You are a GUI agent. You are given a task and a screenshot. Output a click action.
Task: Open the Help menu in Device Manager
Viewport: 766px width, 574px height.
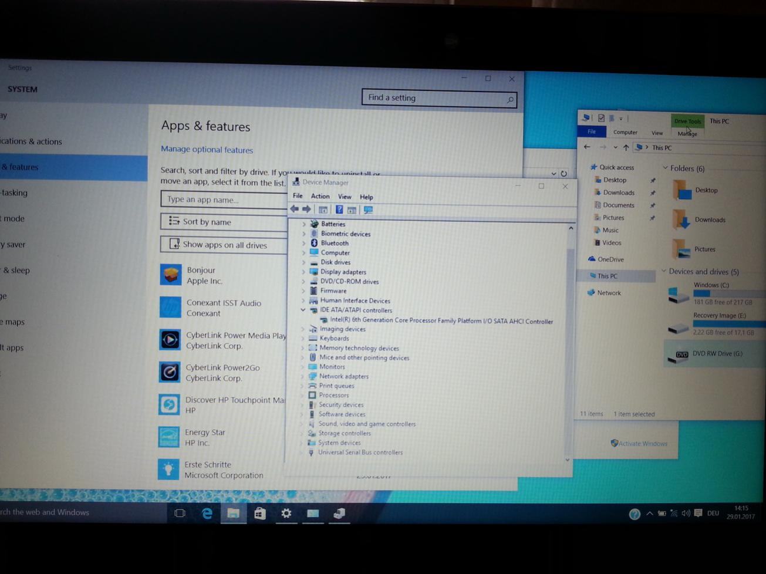coord(366,197)
